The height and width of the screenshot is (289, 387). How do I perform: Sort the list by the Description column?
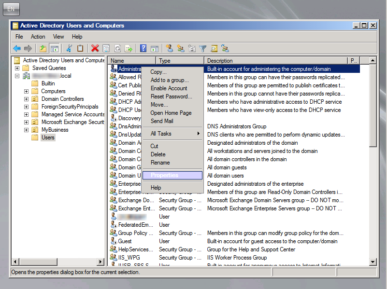click(x=276, y=61)
